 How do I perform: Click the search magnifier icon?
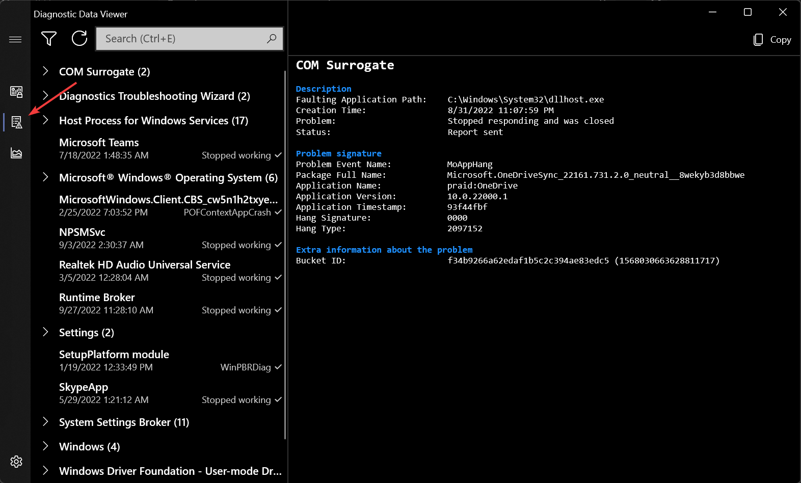[x=272, y=39]
